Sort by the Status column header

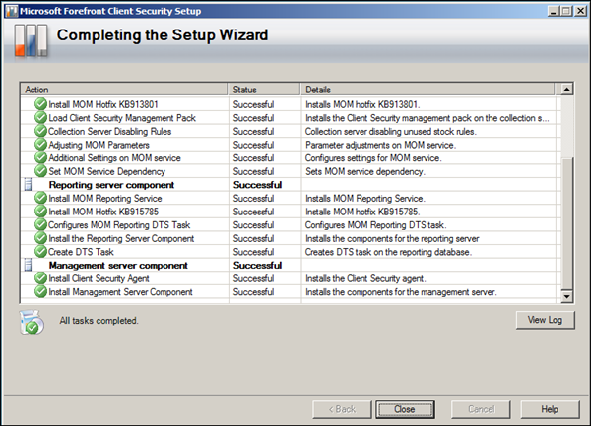(x=264, y=90)
